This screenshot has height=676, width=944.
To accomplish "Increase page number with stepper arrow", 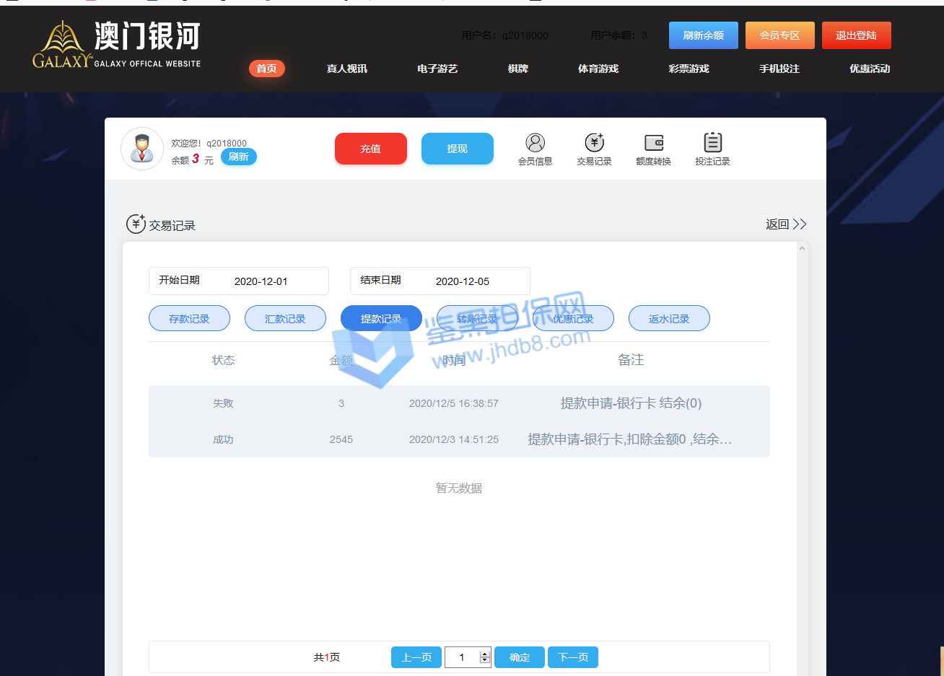I will [x=485, y=653].
